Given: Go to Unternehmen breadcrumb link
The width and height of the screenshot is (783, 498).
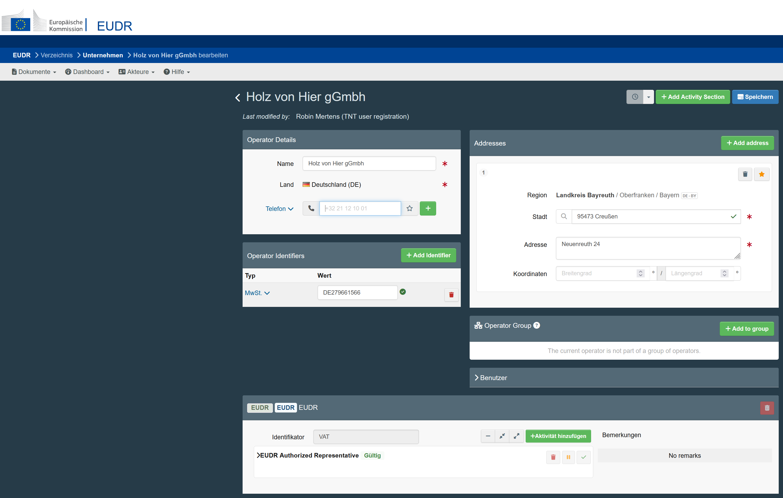Looking at the screenshot, I should point(103,55).
